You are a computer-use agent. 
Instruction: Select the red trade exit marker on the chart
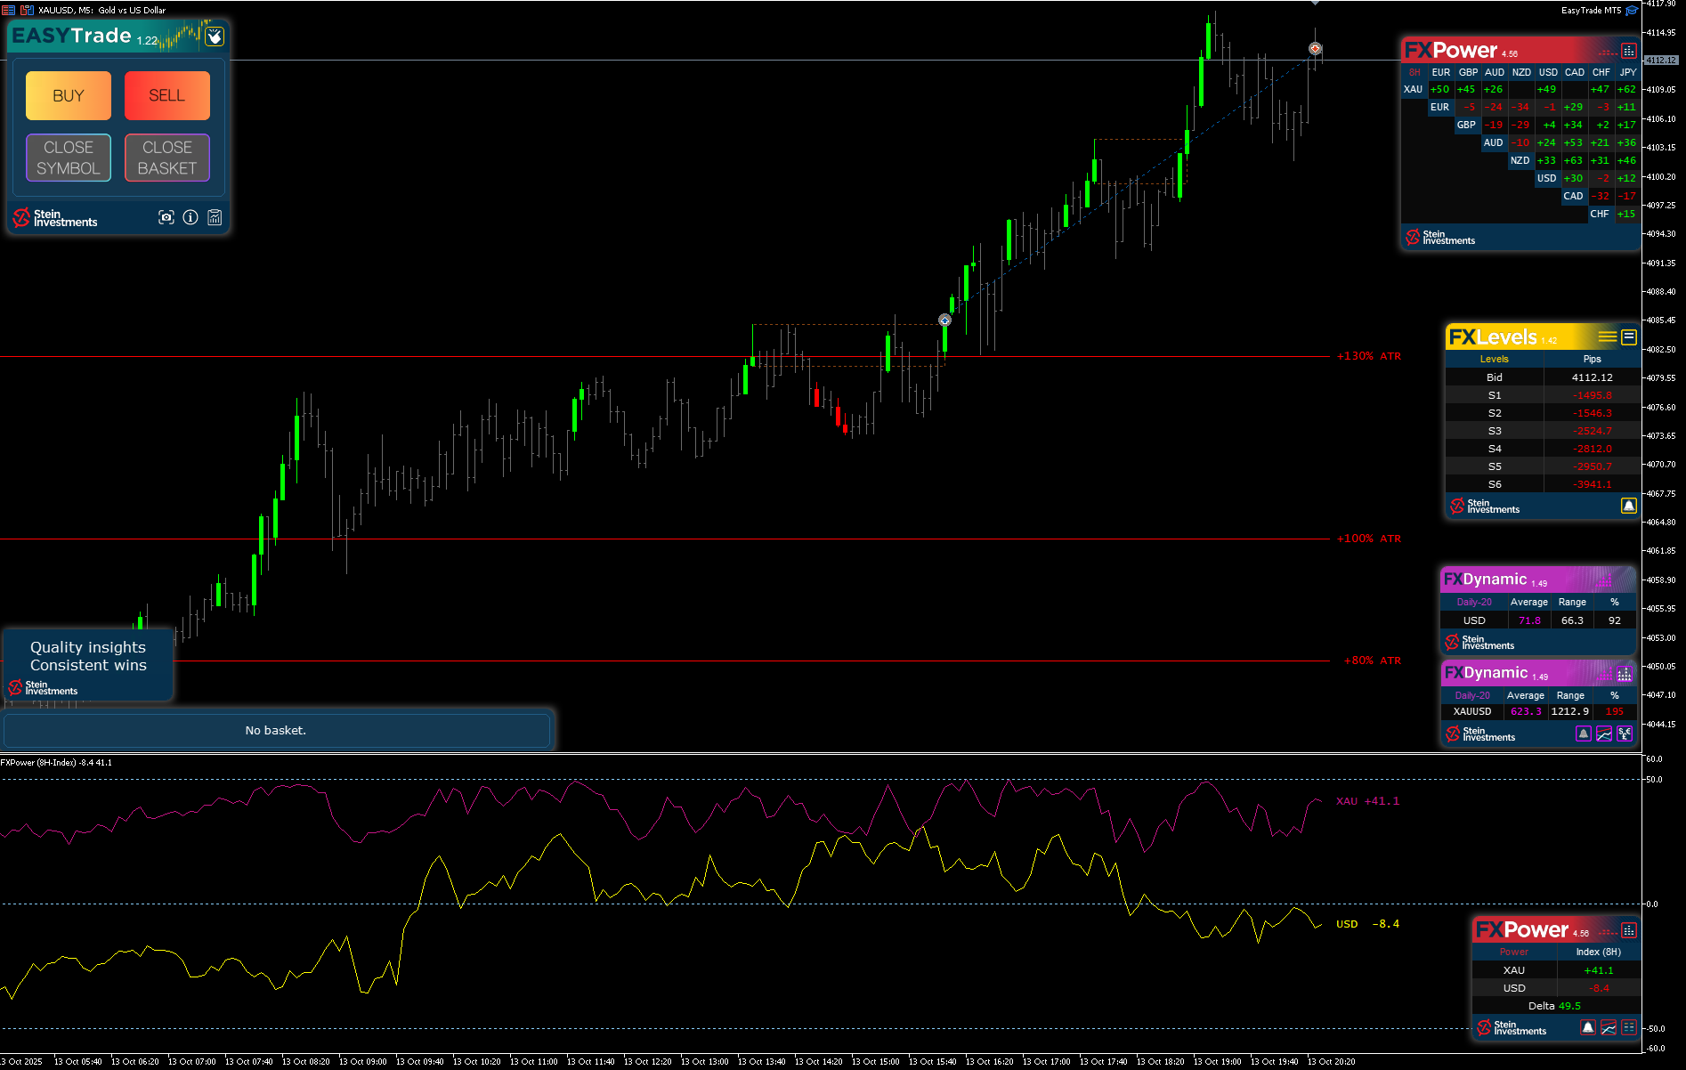point(1315,48)
